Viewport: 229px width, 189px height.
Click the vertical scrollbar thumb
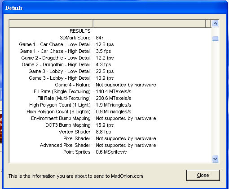(215, 39)
